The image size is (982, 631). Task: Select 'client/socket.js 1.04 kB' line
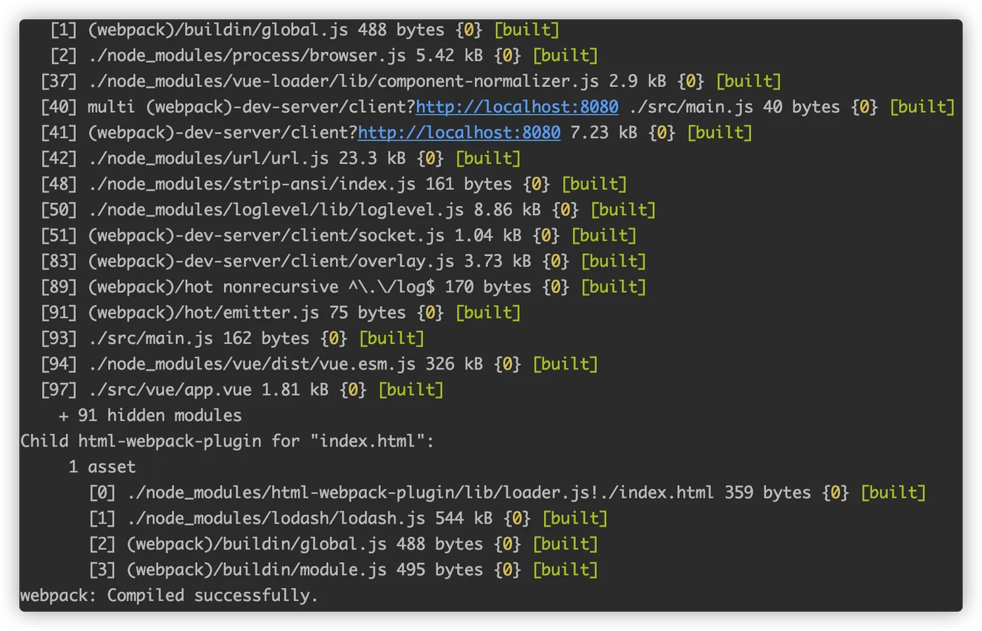pyautogui.click(x=338, y=236)
